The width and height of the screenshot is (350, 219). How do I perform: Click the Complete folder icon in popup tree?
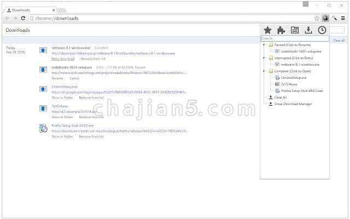pyautogui.click(x=271, y=71)
